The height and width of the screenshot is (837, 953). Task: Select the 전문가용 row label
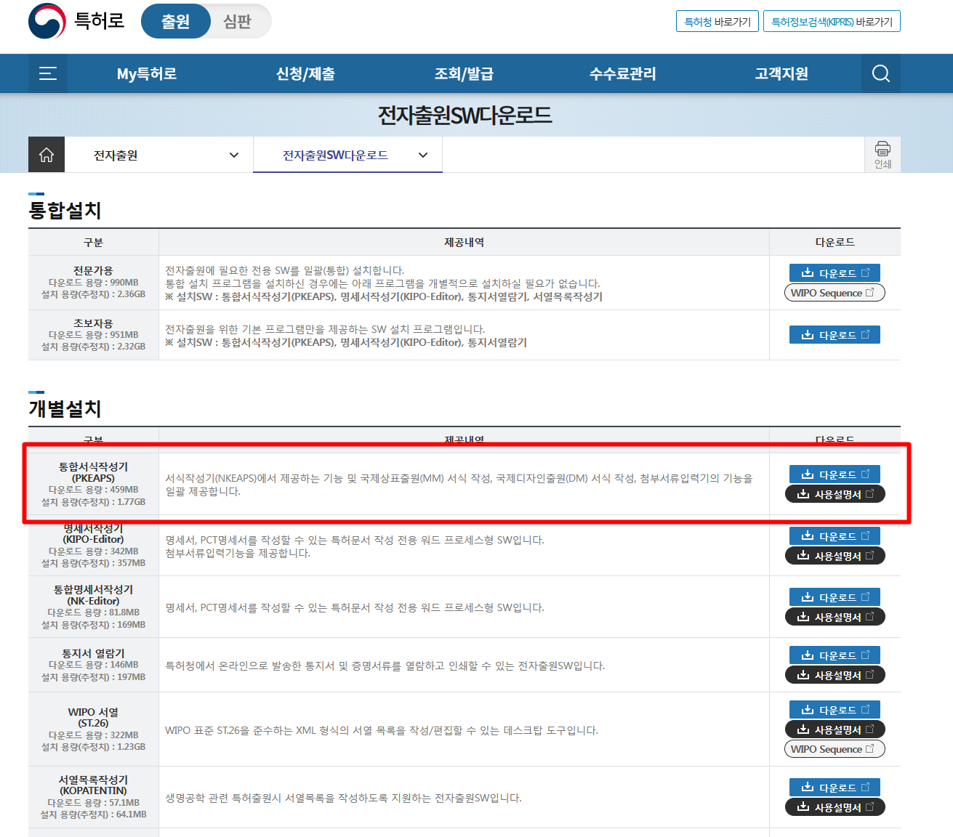point(93,270)
